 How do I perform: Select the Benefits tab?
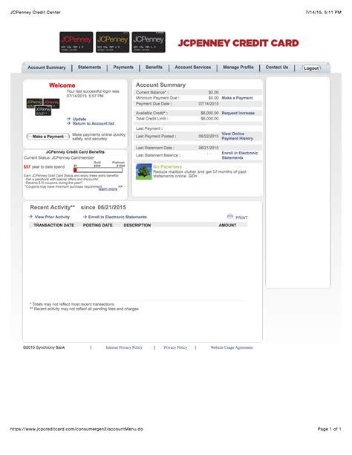point(154,67)
